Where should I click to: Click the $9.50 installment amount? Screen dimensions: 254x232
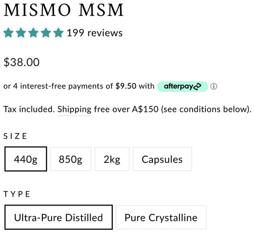[x=126, y=86]
